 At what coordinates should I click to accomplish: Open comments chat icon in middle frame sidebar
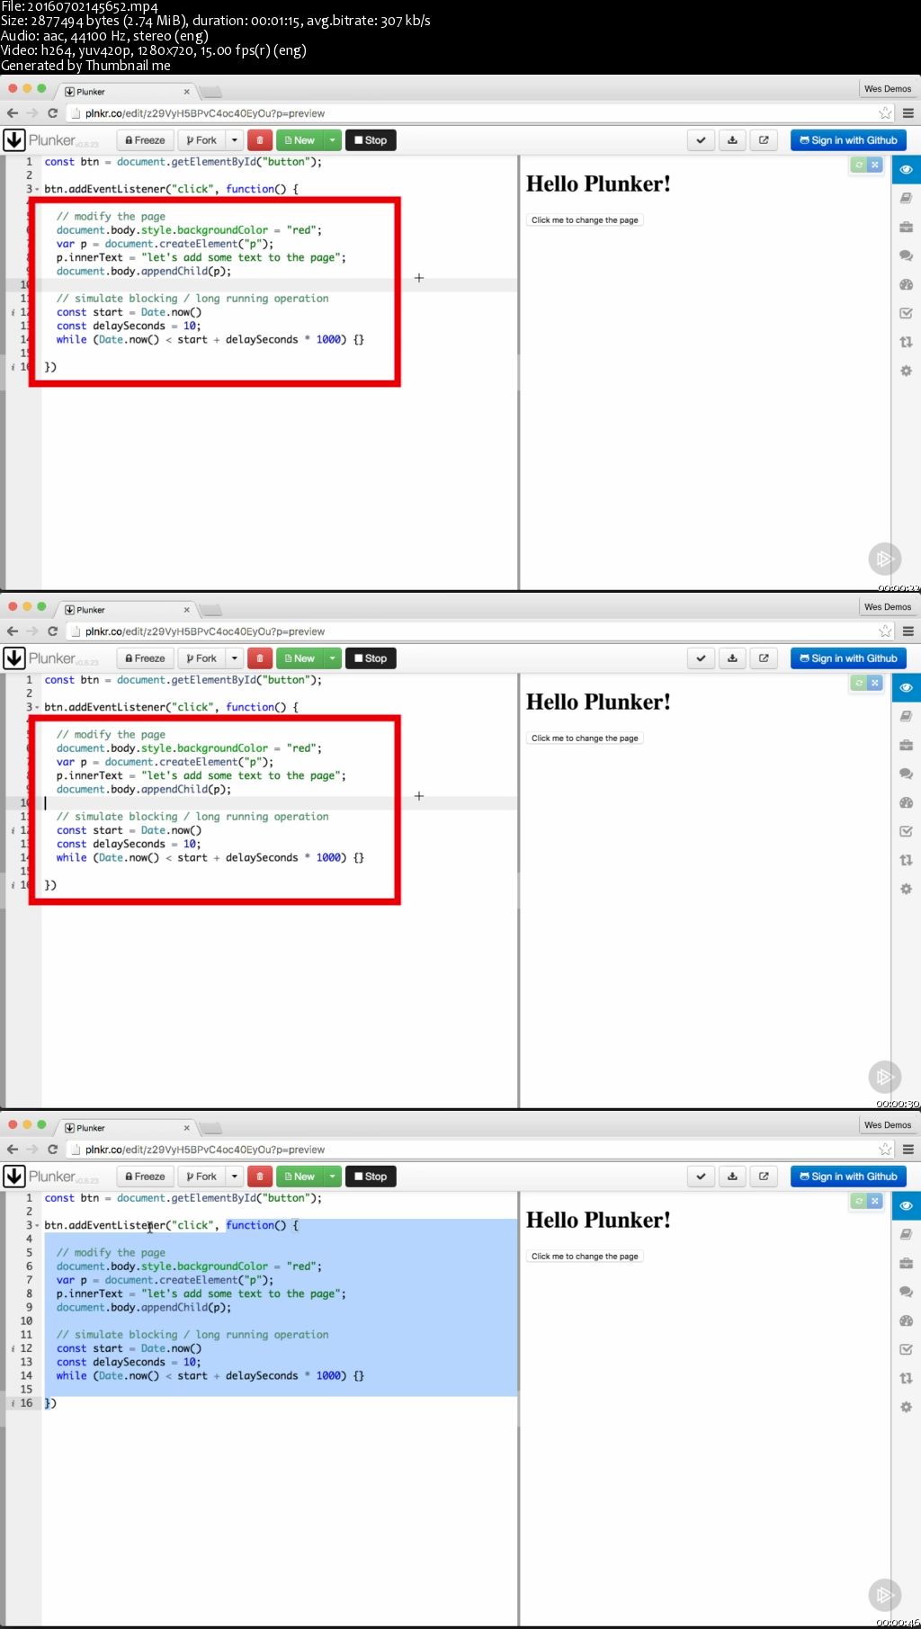(906, 774)
